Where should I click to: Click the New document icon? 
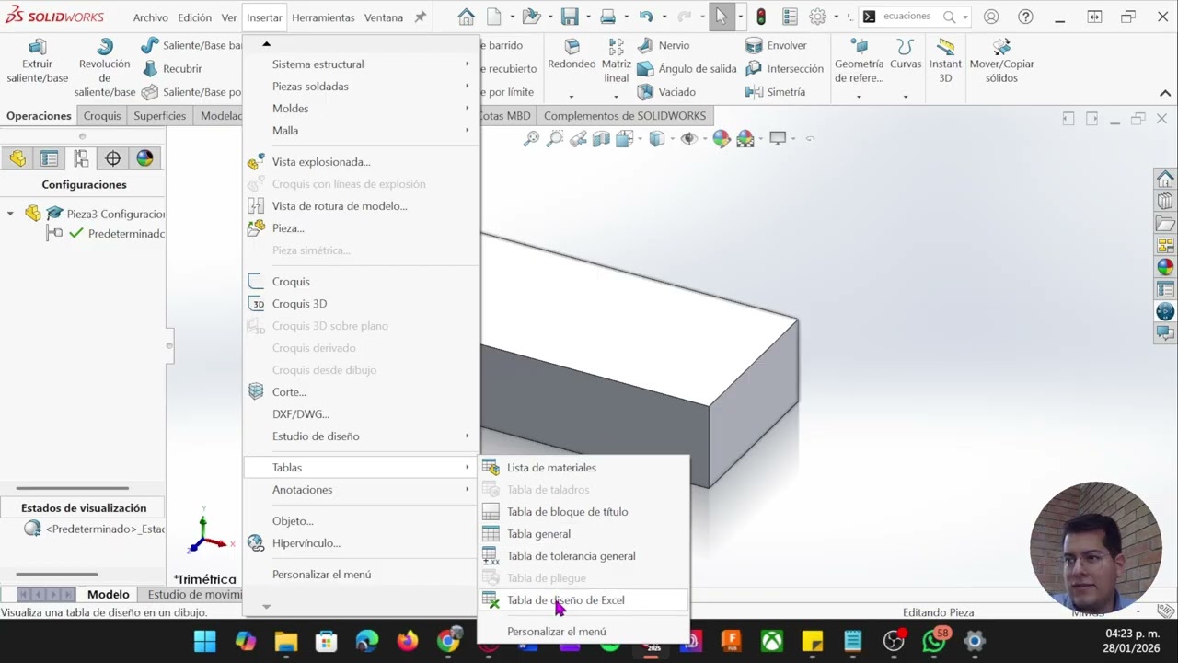(x=494, y=17)
